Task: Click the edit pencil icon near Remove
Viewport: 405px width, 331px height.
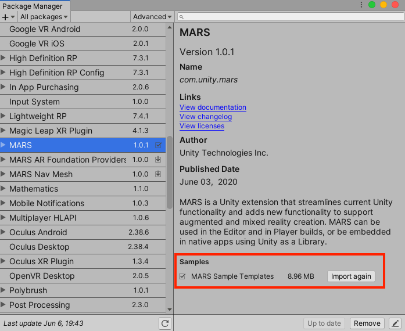Action: (395, 323)
